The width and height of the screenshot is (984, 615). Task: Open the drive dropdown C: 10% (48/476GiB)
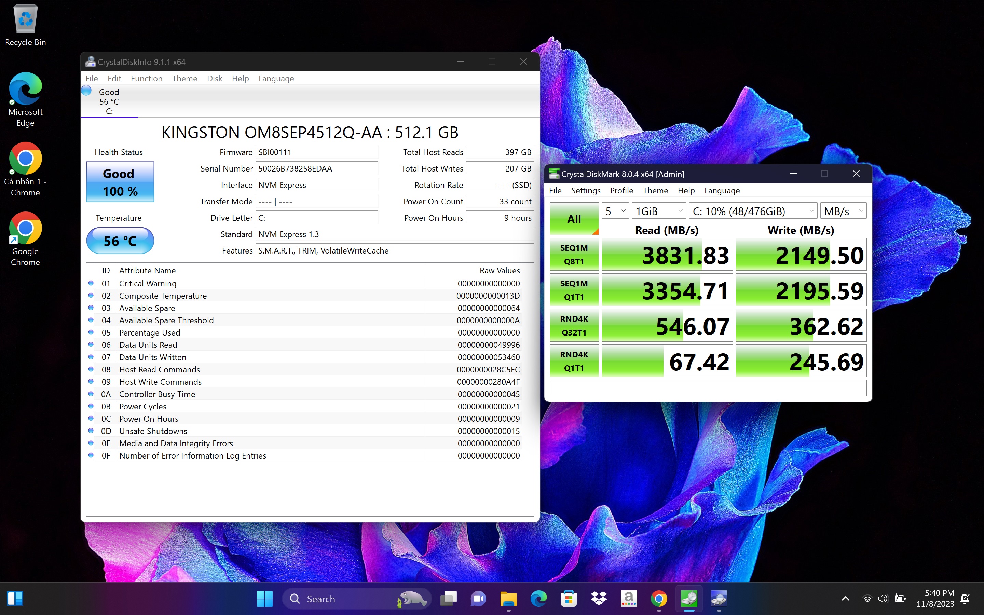click(x=753, y=211)
